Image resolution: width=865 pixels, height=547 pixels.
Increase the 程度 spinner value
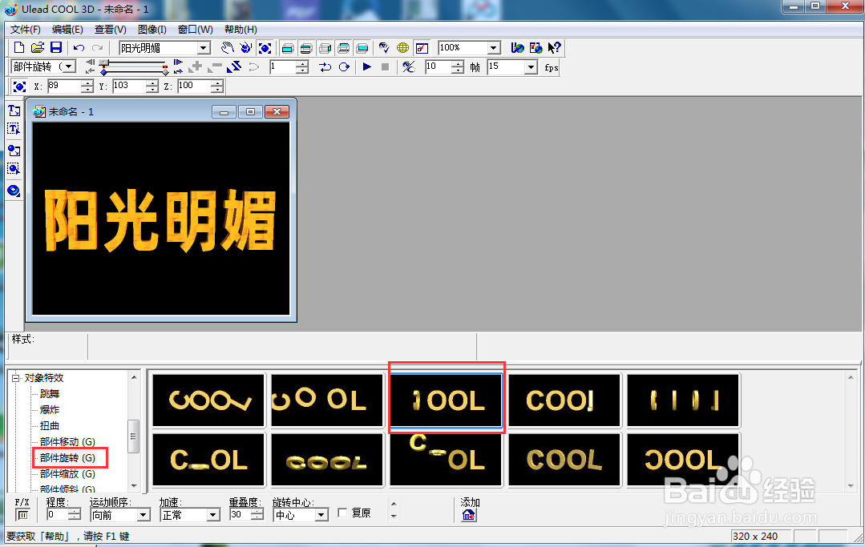tap(75, 512)
